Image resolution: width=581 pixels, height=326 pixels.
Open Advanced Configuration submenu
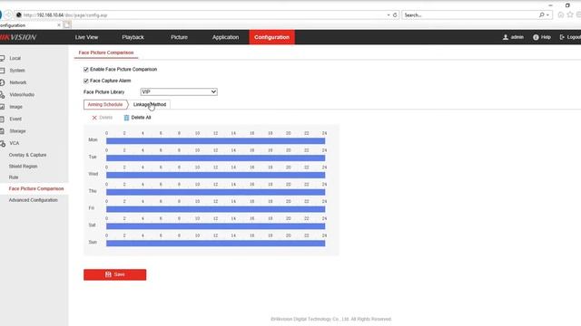33,200
